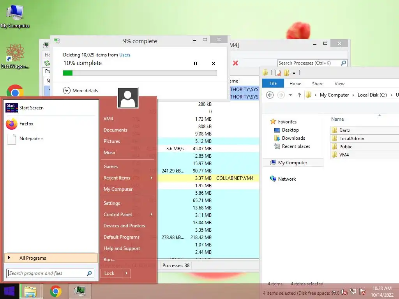Open Games from start menu
Viewport: 399px width, 299px height.
pyautogui.click(x=110, y=167)
